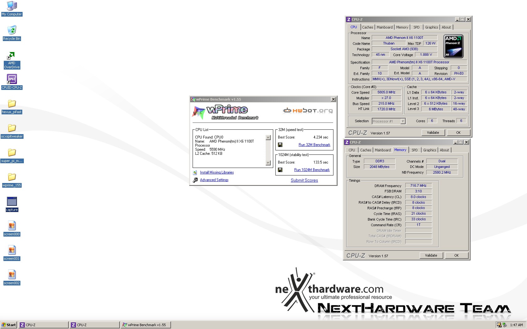Open Graphics tab in top CPU-Z window
The image size is (527, 329).
click(x=431, y=27)
